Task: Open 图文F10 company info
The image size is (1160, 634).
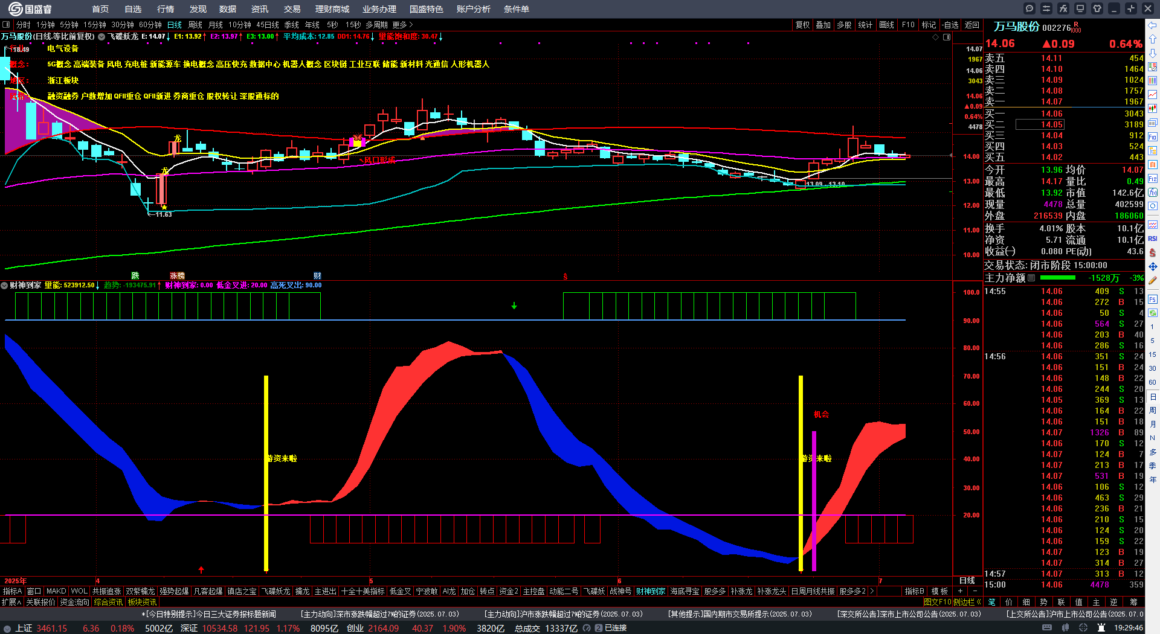Action: [937, 602]
